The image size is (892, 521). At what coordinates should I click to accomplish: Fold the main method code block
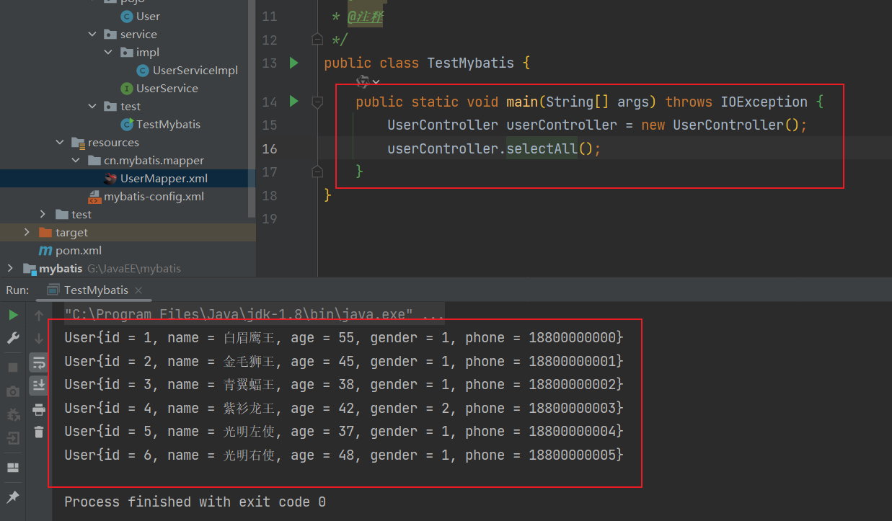point(317,102)
